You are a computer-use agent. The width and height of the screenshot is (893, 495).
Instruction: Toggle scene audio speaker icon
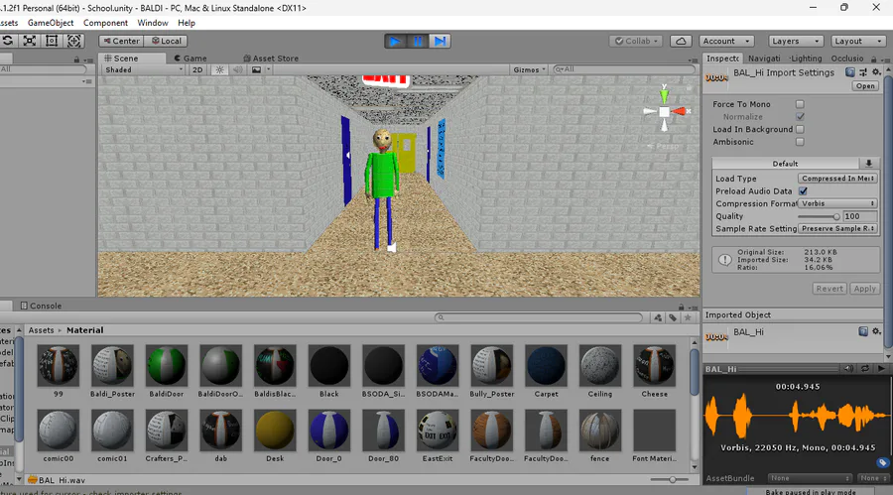click(x=237, y=69)
